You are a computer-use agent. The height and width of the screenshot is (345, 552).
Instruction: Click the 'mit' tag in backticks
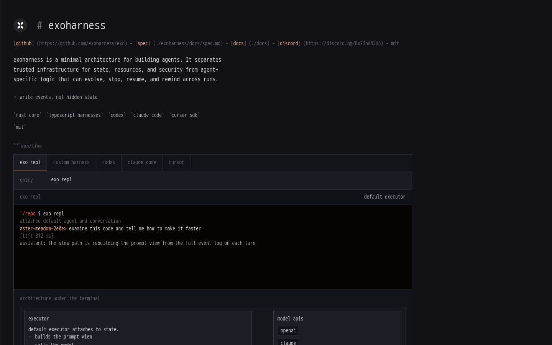click(x=20, y=127)
